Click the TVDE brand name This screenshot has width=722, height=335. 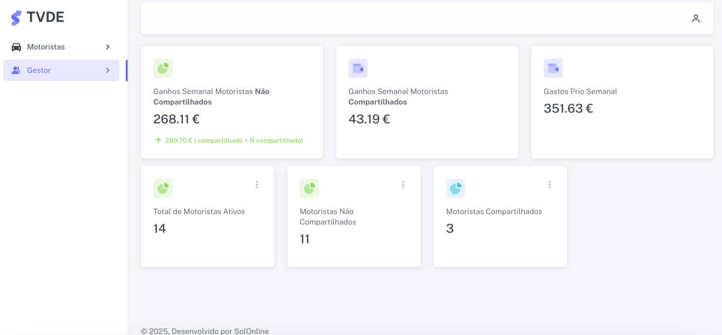[x=45, y=17]
